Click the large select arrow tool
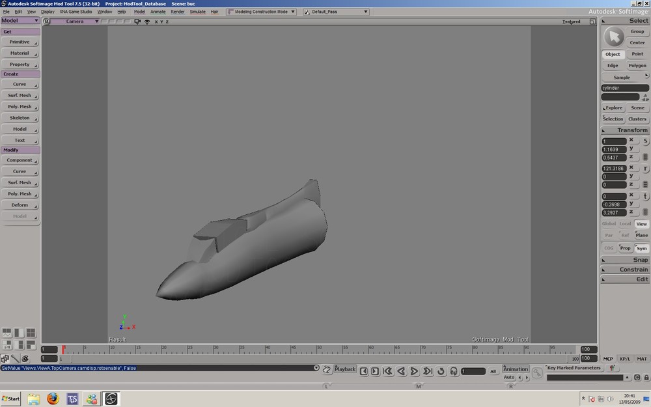Screen dimensions: 651x407 [614, 37]
